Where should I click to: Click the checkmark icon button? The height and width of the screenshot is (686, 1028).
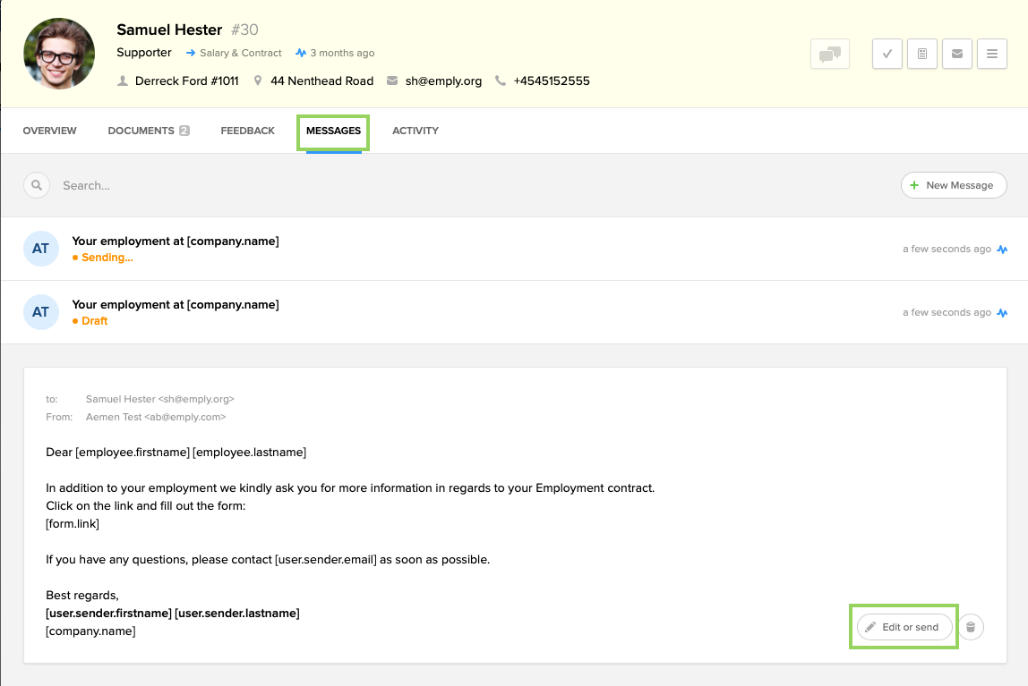tap(887, 54)
